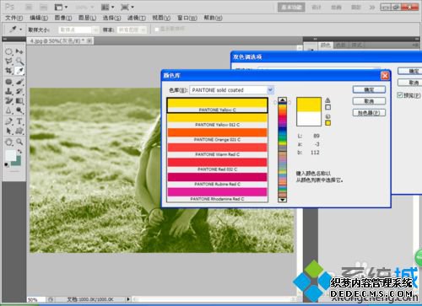422x306 pixels.
Task: Expand the Sample Size dropdown
Action: (x=78, y=30)
